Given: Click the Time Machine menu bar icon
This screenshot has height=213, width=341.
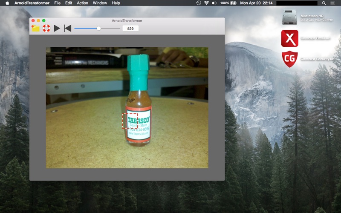Looking at the screenshot, I should (x=199, y=3).
